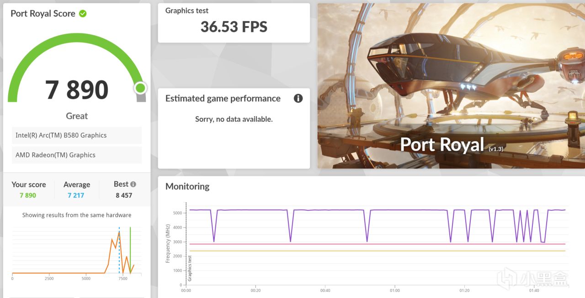585x298 pixels.
Task: Click the green validation checkmark beside Port Royal Score
Action: [83, 14]
